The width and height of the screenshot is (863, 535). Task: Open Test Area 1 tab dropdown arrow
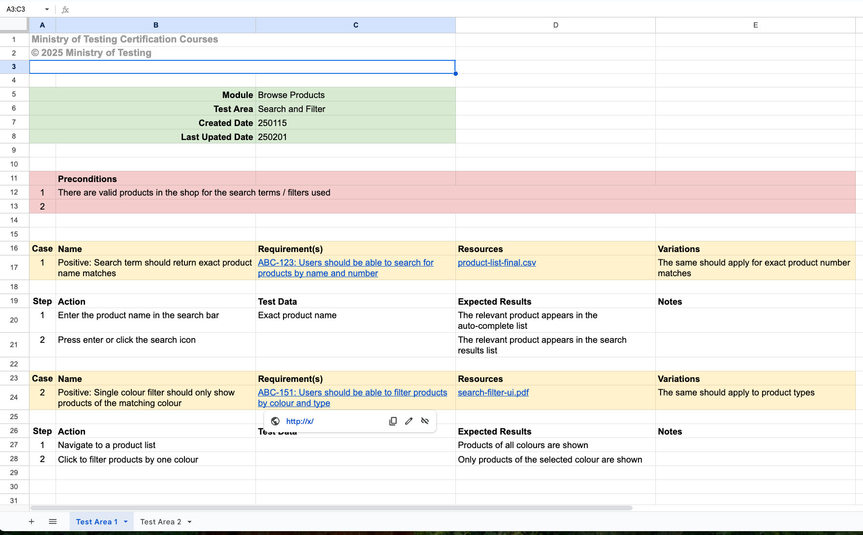coord(126,521)
